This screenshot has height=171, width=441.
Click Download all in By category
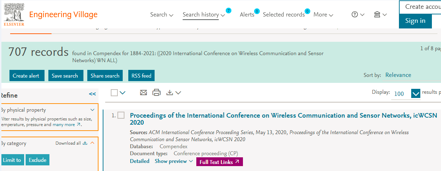pos(71,143)
